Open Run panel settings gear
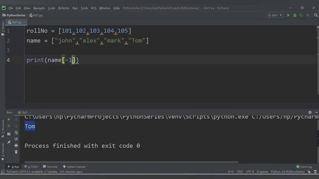 point(310,112)
